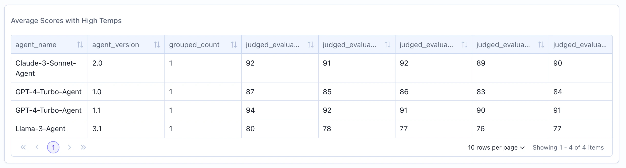Select the grouped_count column header

click(194, 44)
